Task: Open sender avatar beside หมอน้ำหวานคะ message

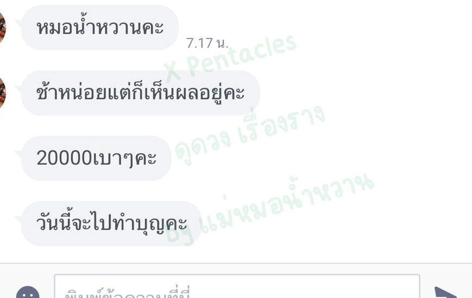Action: pos(2,28)
